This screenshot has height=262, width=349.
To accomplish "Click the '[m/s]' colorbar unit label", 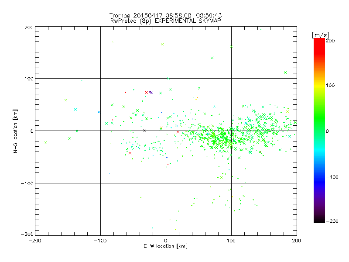I will pyautogui.click(x=321, y=35).
